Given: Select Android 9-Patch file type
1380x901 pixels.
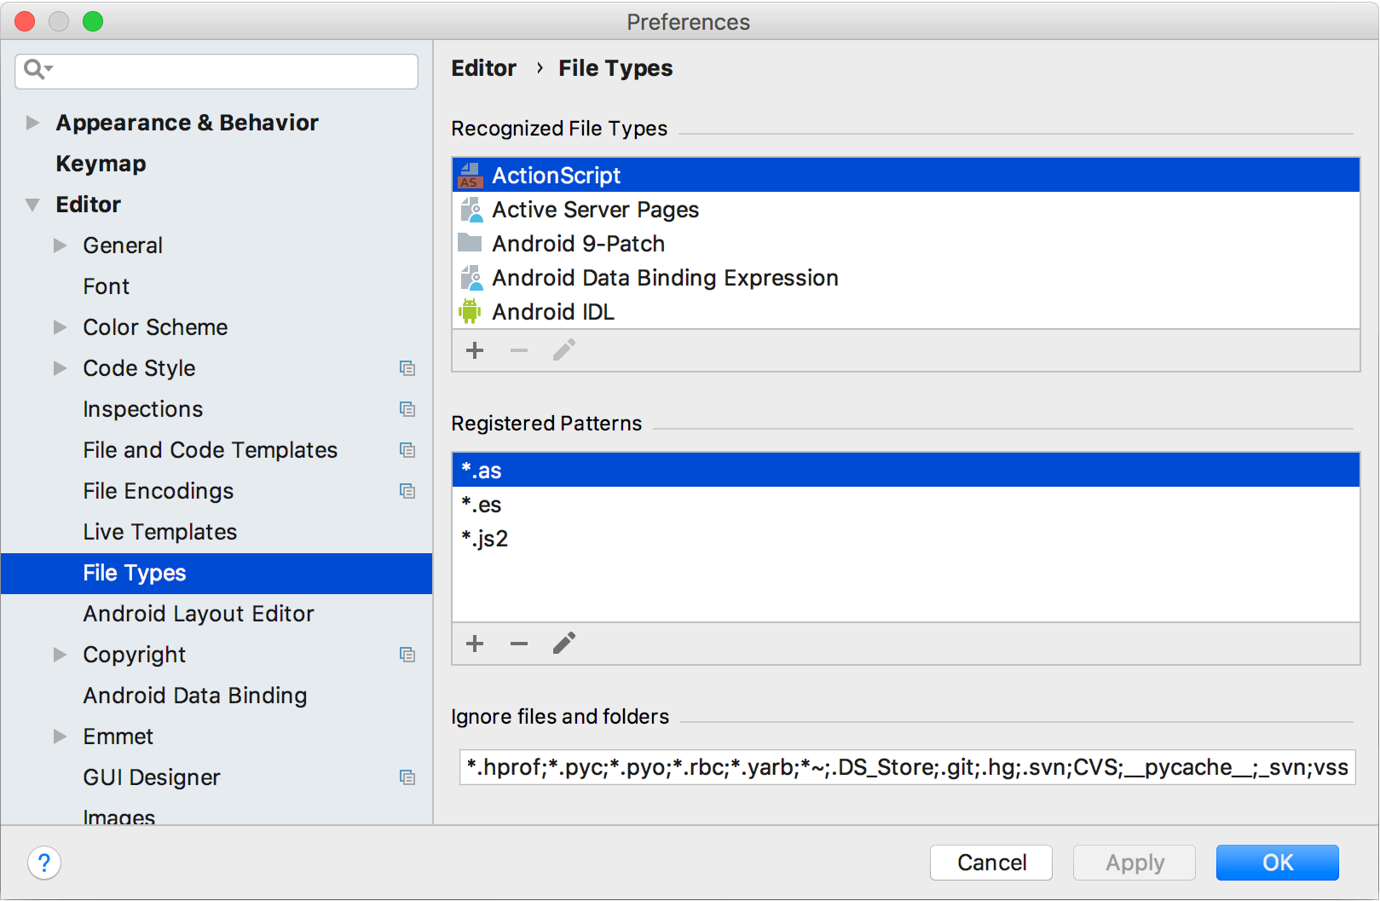Looking at the screenshot, I should tap(578, 244).
